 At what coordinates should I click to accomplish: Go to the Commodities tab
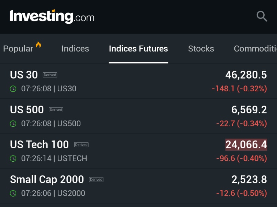pos(255,49)
